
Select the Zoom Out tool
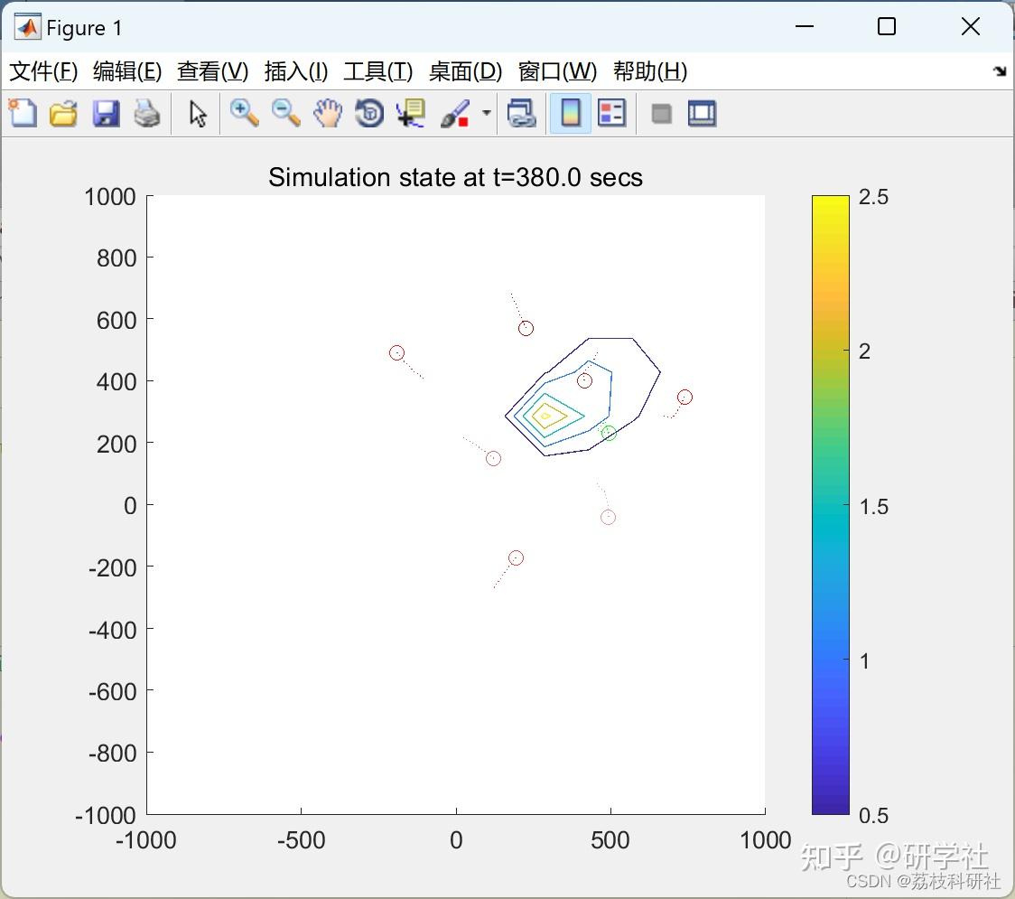click(x=285, y=113)
